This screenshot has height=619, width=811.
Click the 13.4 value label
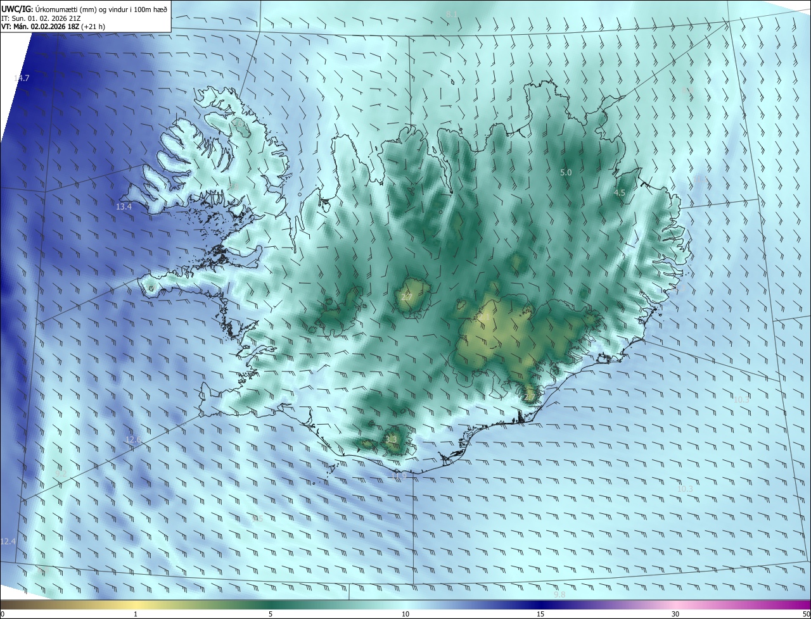click(x=124, y=207)
